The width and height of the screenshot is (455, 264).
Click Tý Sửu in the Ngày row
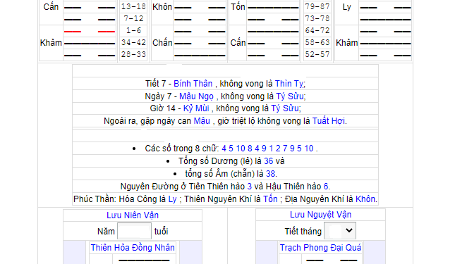pyautogui.click(x=290, y=96)
